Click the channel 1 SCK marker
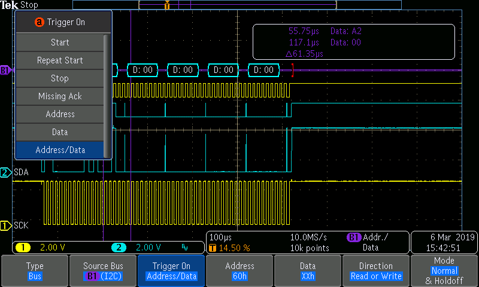This screenshot has width=479, height=287. pos(5,225)
